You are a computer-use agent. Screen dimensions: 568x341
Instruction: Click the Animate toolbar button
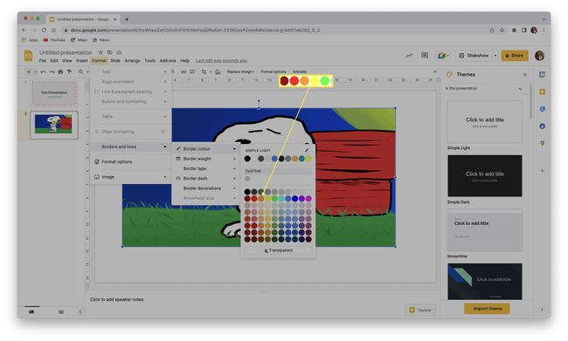click(x=299, y=72)
